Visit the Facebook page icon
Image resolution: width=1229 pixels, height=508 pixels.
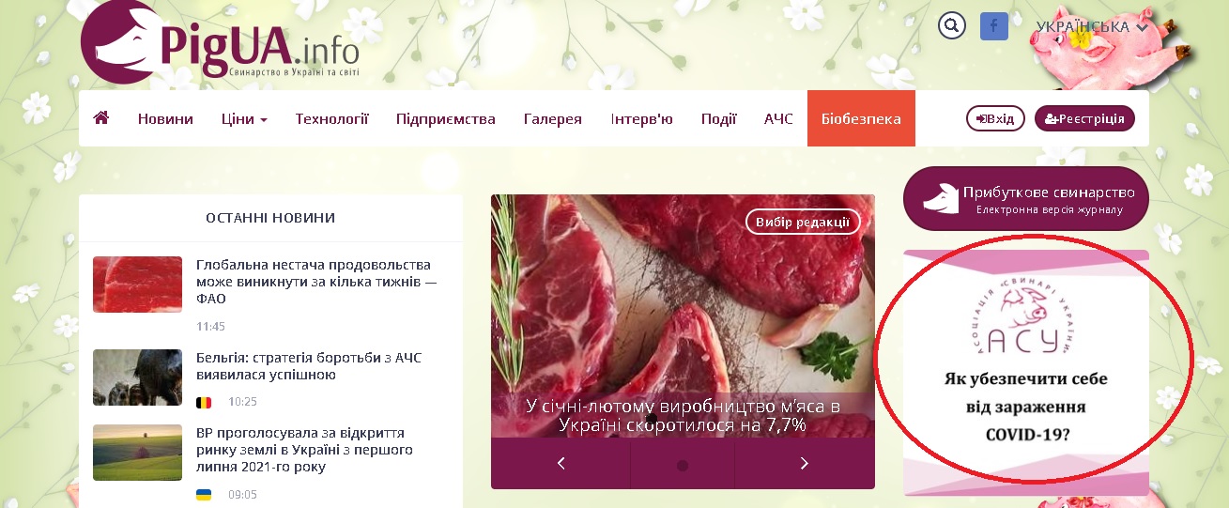[994, 26]
